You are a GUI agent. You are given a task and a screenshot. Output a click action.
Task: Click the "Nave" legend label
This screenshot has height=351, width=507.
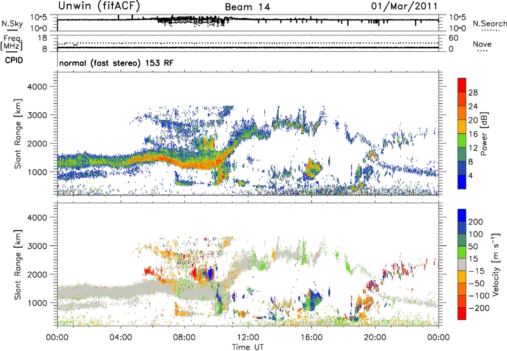(482, 44)
